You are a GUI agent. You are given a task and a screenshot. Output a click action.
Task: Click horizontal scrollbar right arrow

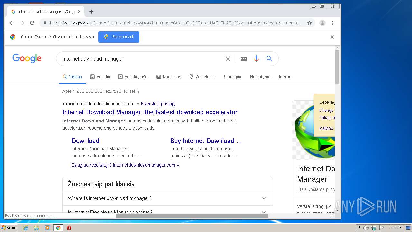click(x=332, y=216)
